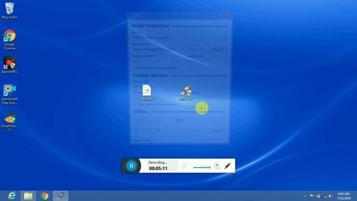Select the DriverPack desktop icon

point(9,122)
